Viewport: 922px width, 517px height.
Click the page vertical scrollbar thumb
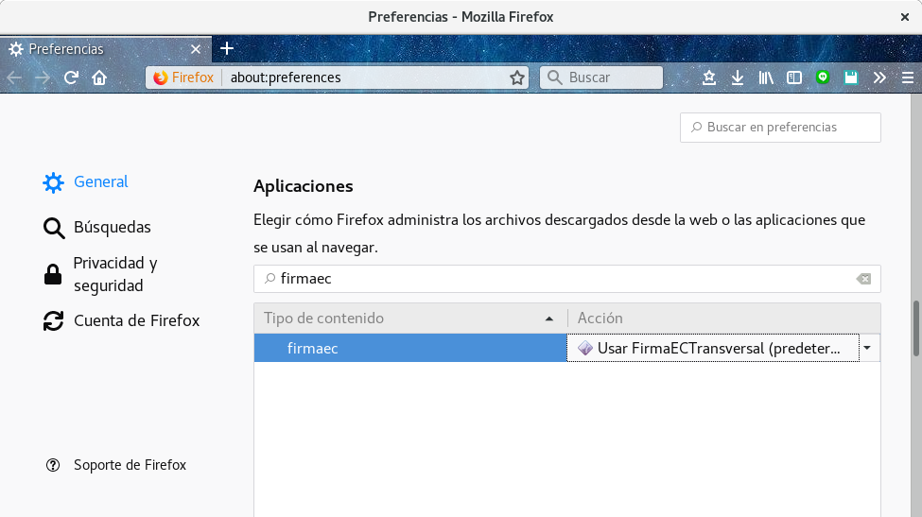[x=916, y=328]
